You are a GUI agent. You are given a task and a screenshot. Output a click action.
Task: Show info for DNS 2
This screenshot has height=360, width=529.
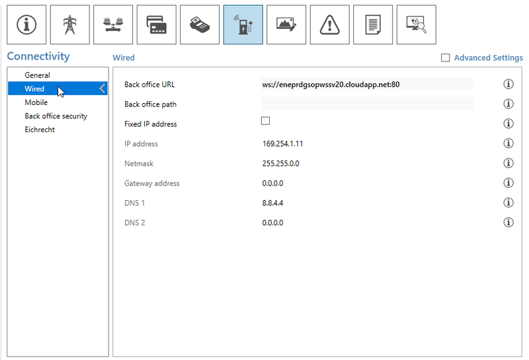pyautogui.click(x=509, y=223)
